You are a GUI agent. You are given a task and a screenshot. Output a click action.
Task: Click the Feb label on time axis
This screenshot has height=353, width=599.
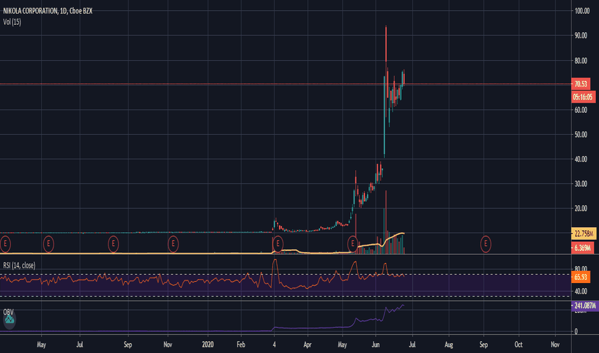click(240, 344)
